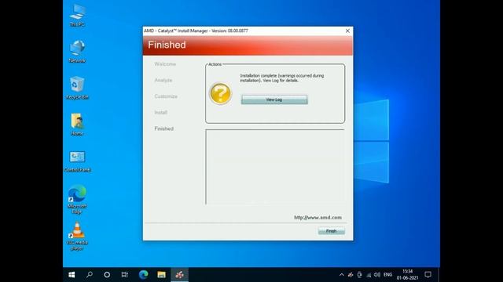Viewport: 503px width, 282px height.
Task: Open taskbar search magnifier
Action: 90,275
